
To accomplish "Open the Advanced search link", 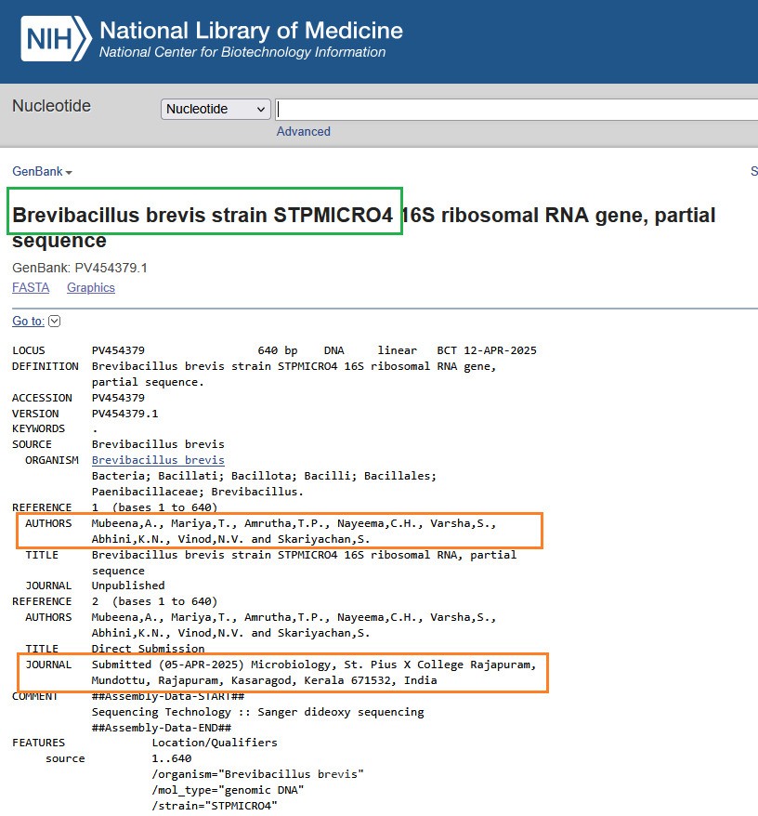I will (303, 131).
